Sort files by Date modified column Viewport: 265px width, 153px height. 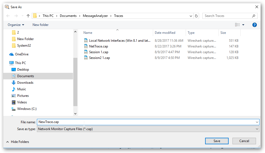pos(165,33)
